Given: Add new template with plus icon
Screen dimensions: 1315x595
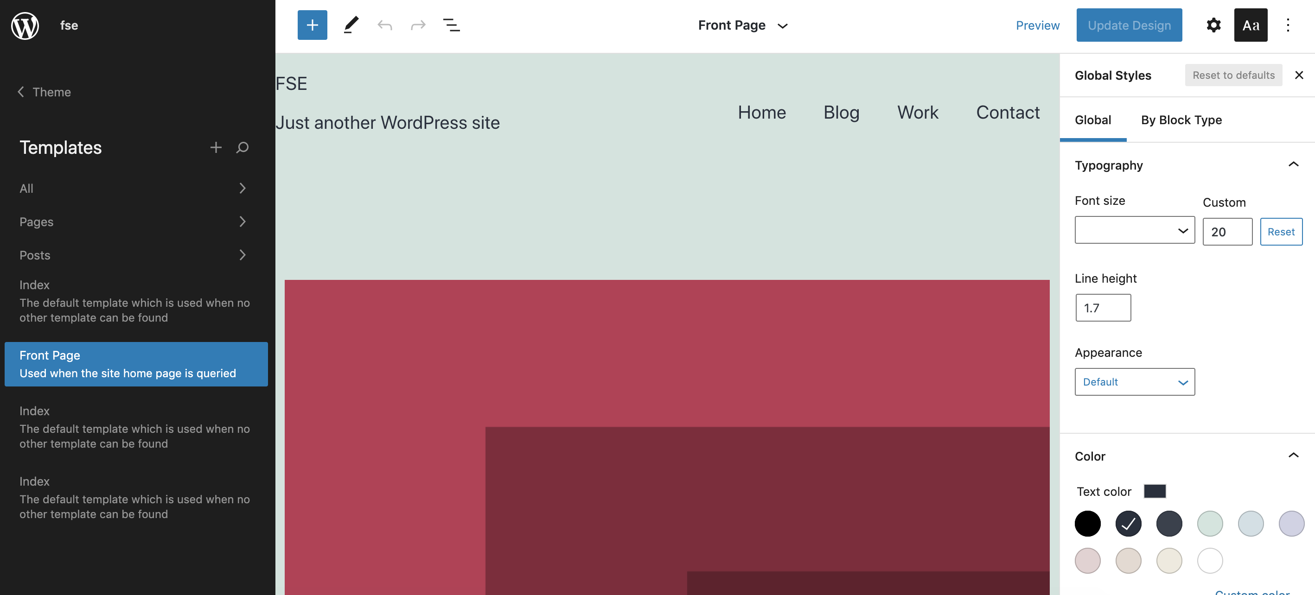Looking at the screenshot, I should (x=216, y=147).
